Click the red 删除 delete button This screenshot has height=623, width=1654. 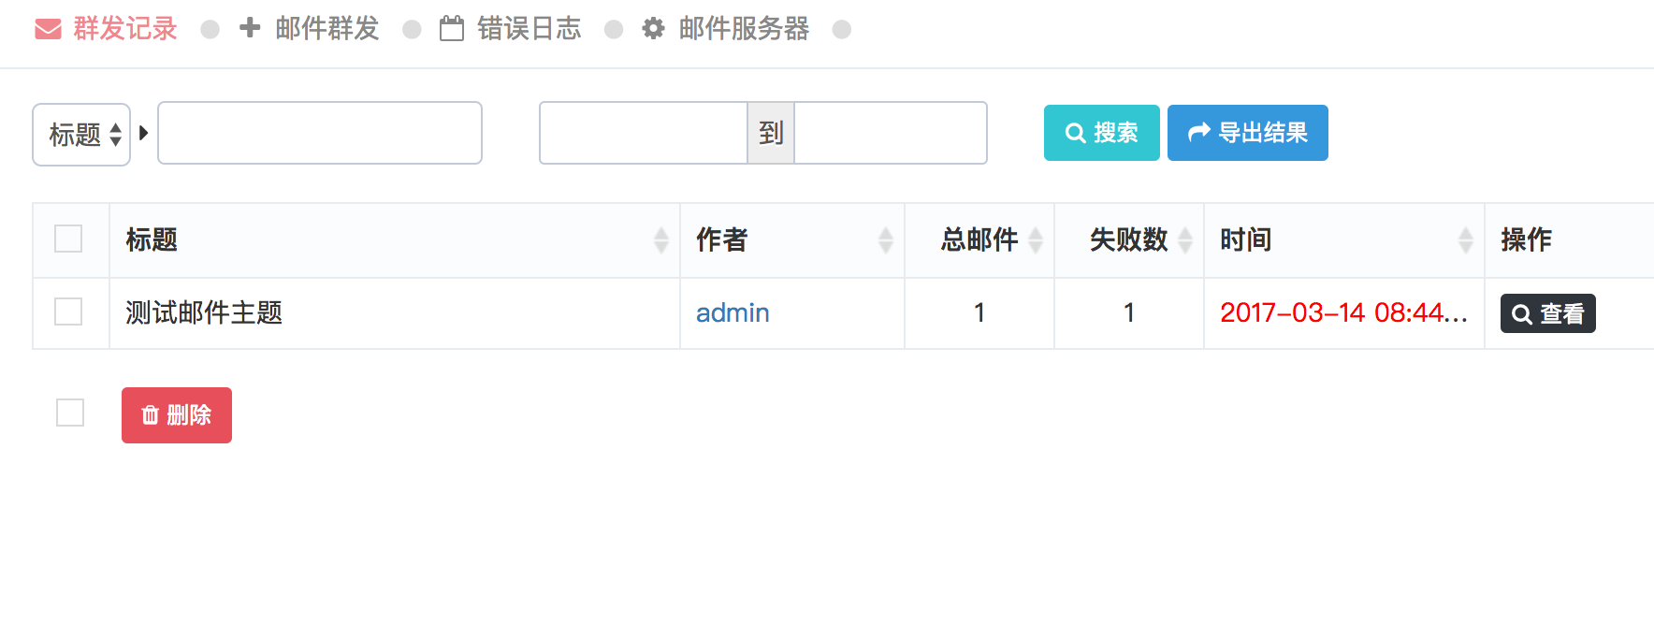177,415
